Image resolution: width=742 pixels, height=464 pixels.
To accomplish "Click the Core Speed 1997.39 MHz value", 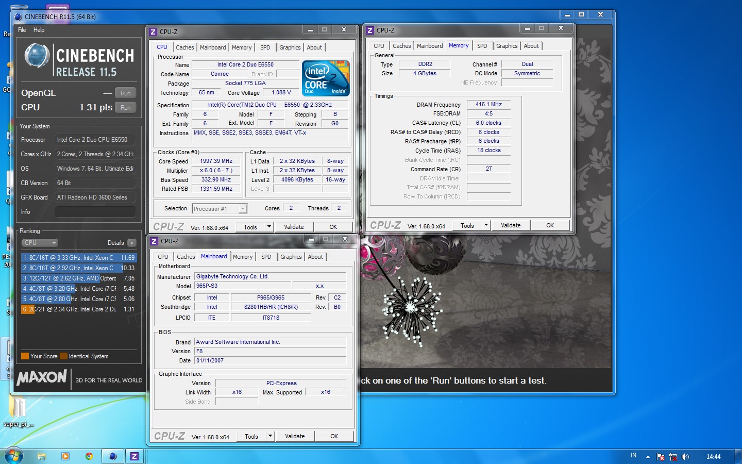I will tap(216, 161).
